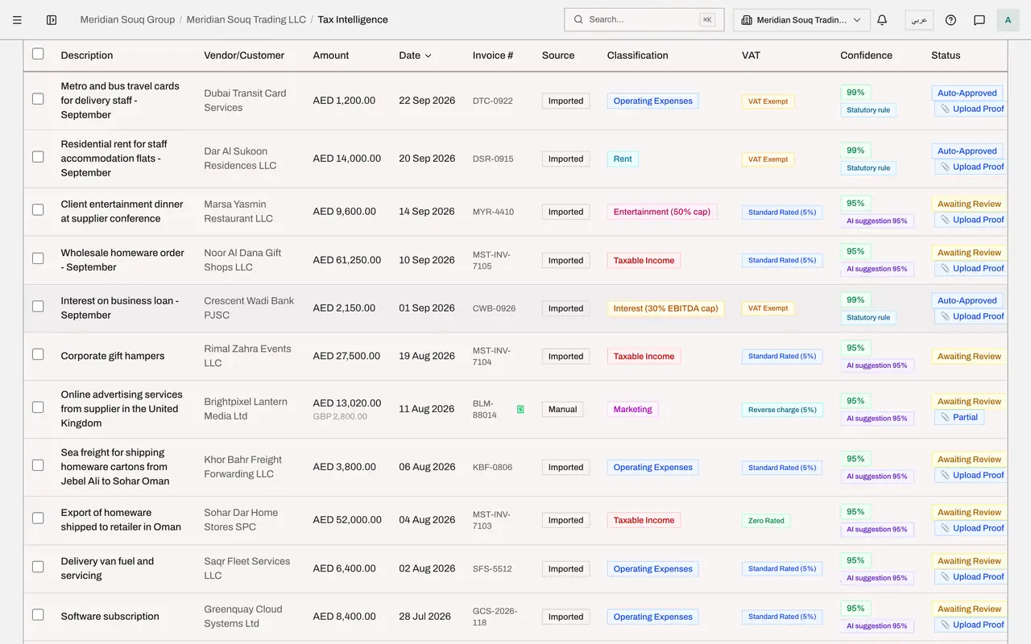The height and width of the screenshot is (644, 1031).
Task: Upload proof for Khor Bahr Freight row
Action: (x=971, y=475)
